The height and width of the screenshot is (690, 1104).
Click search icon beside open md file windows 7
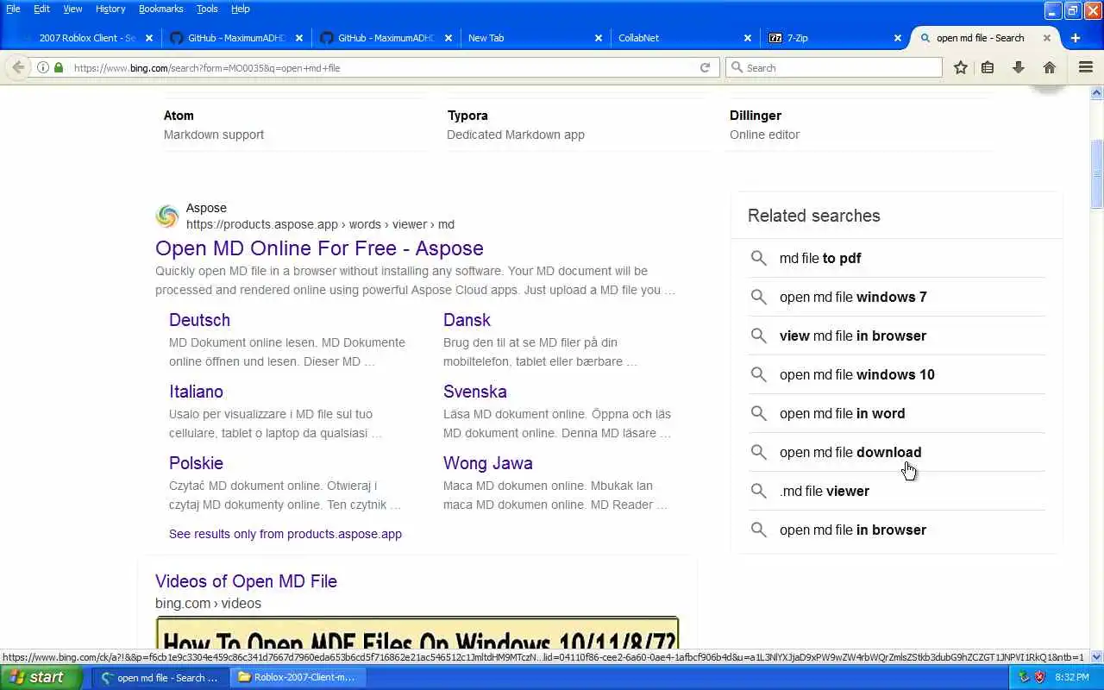758,297
